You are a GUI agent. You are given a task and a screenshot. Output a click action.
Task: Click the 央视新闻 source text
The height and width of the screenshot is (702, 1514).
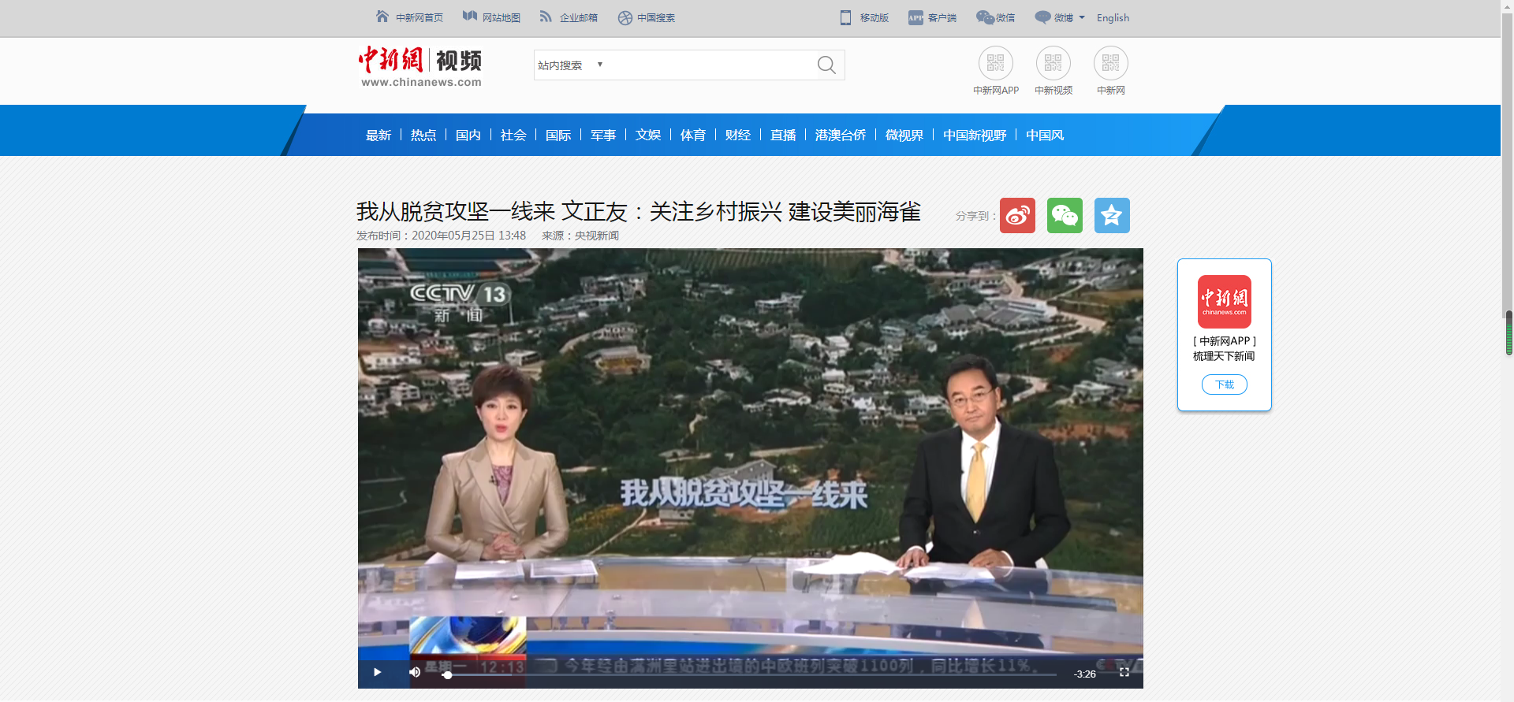tap(596, 236)
